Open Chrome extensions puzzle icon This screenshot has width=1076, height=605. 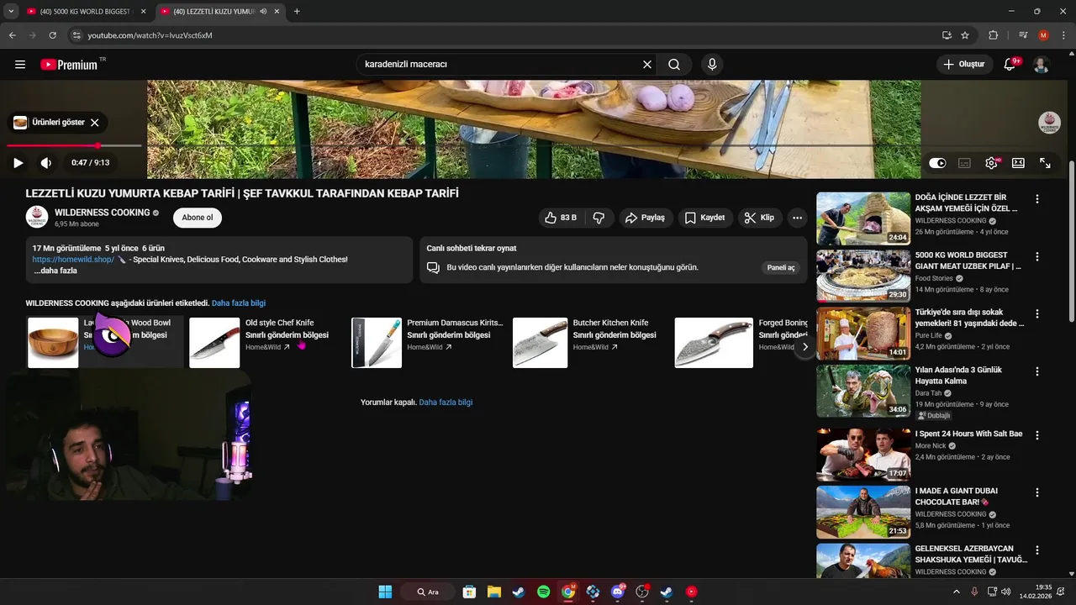pyautogui.click(x=994, y=35)
